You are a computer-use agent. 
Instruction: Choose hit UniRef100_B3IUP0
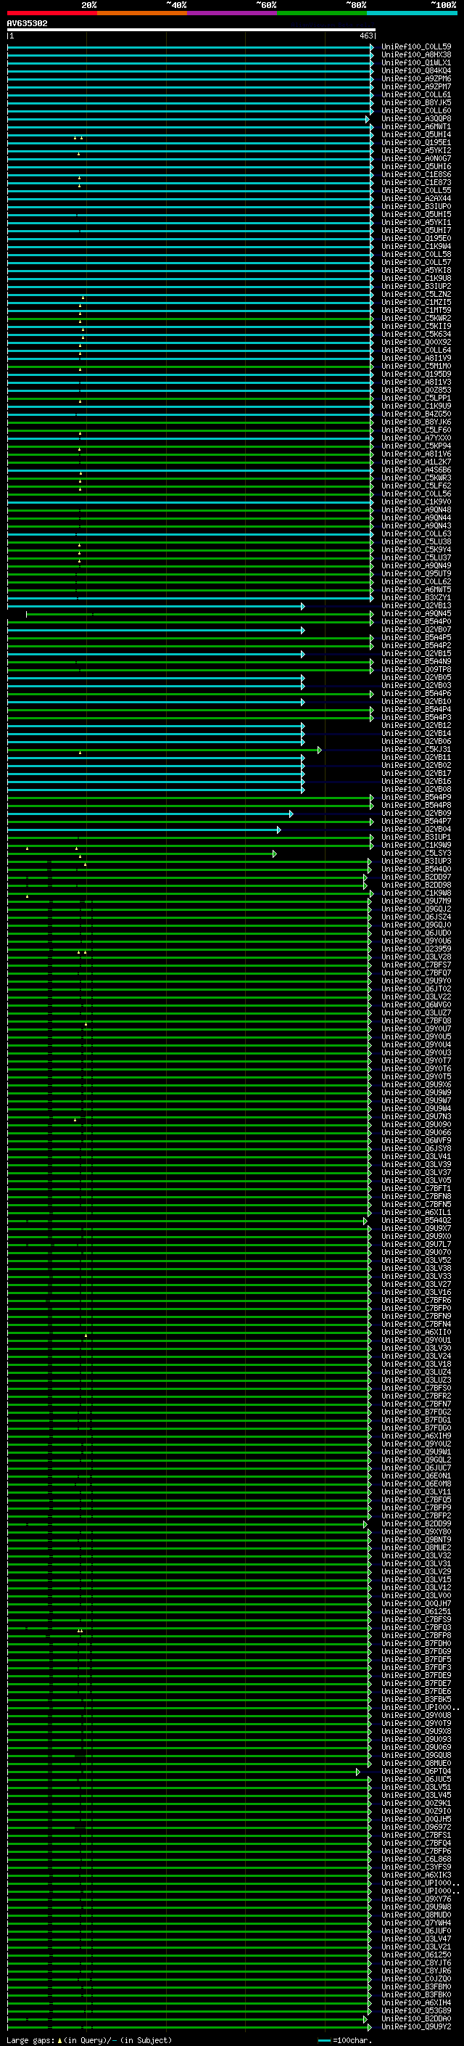415,207
